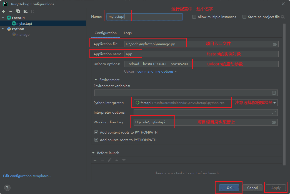Click the Apply button
The width and height of the screenshot is (290, 194).
[x=276, y=188]
